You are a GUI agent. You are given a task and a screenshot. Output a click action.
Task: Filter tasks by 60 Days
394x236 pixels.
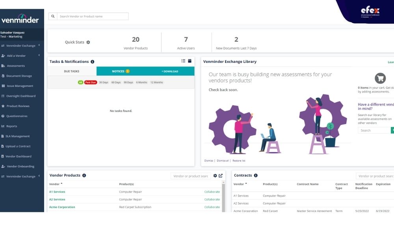click(x=116, y=82)
